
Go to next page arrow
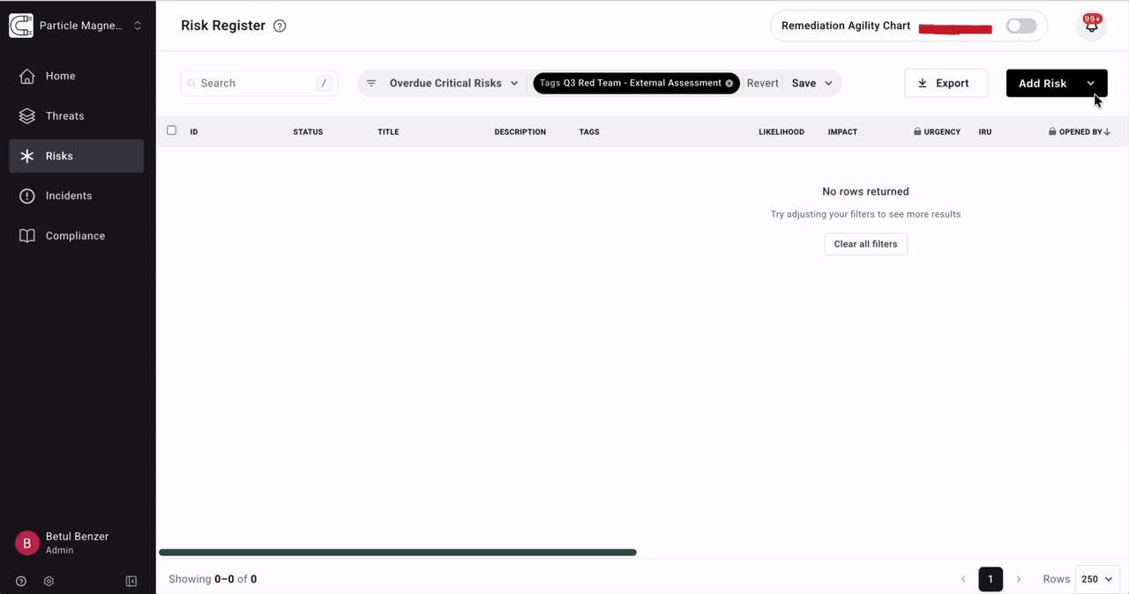coord(1019,579)
